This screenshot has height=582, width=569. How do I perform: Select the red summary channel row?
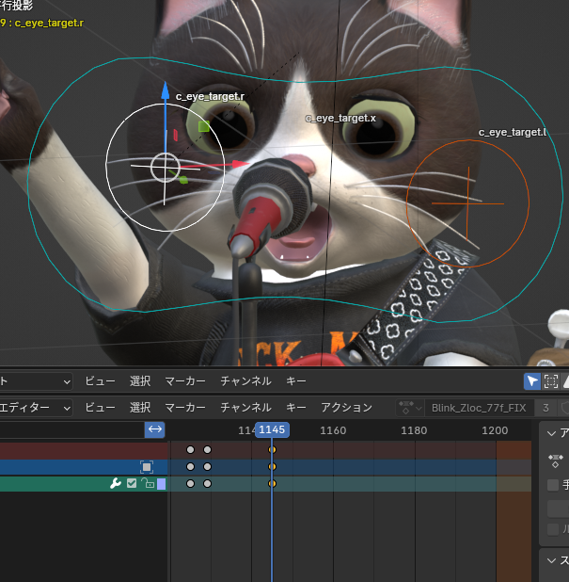84,450
